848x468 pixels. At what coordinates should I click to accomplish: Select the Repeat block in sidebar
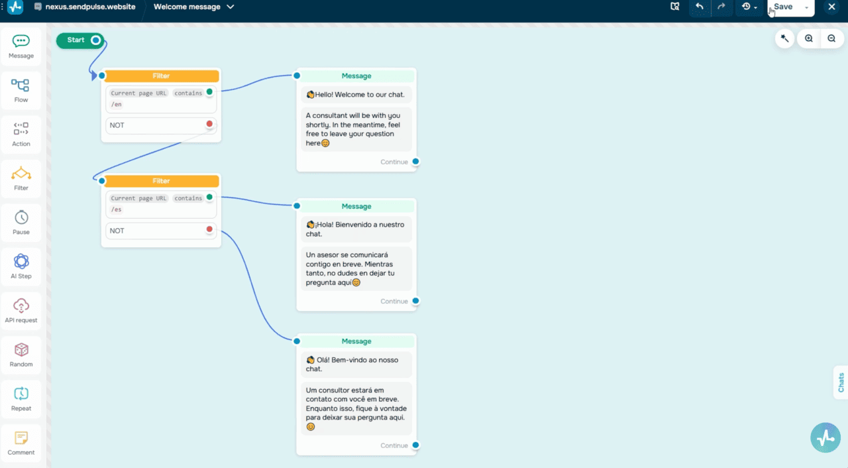[21, 399]
